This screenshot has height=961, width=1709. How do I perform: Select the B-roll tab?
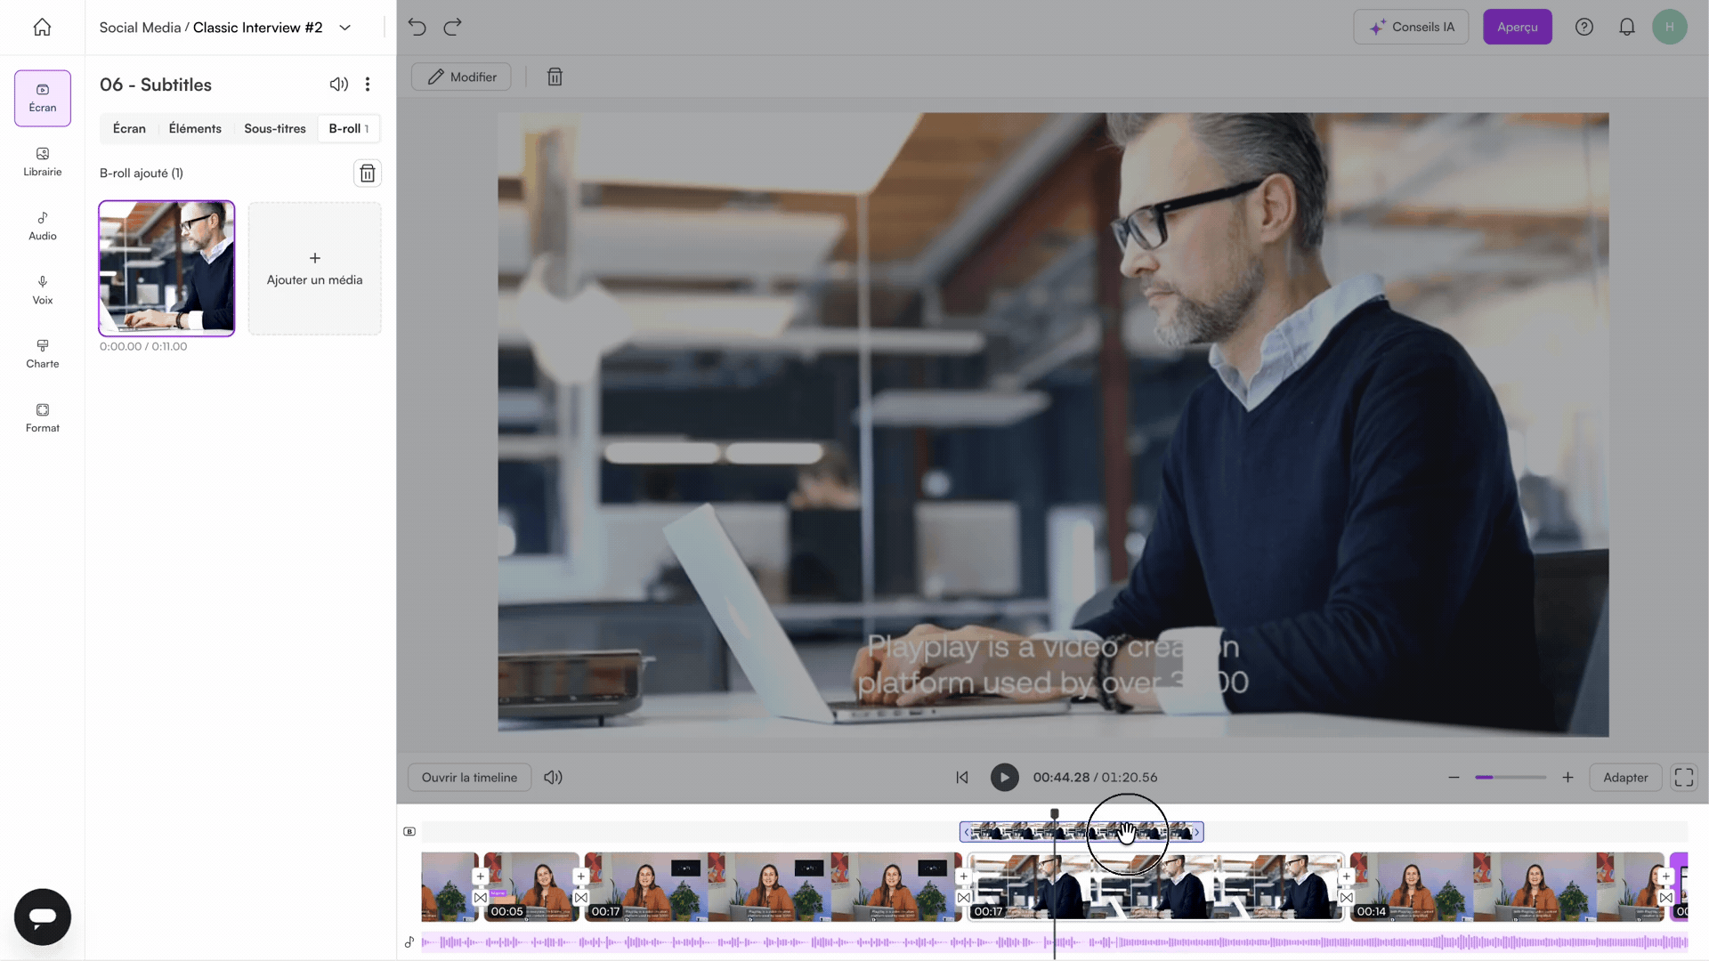point(349,128)
